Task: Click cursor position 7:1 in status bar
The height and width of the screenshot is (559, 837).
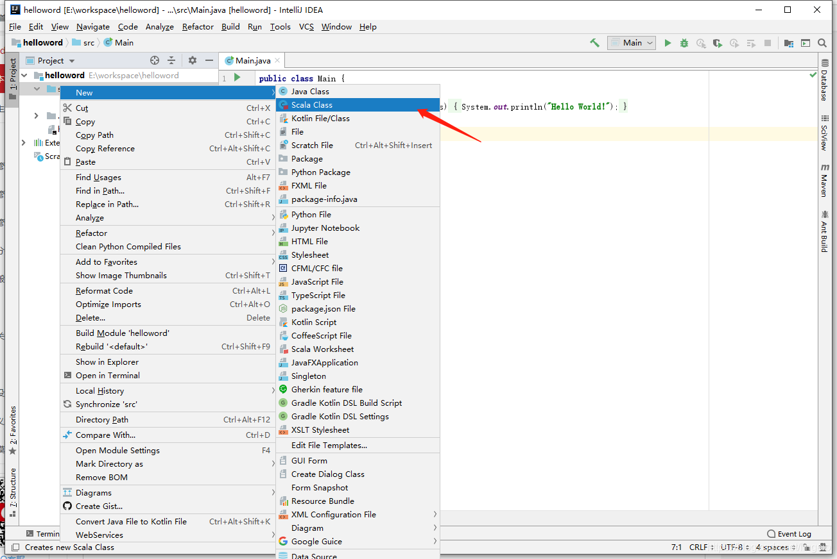Action: click(x=676, y=547)
